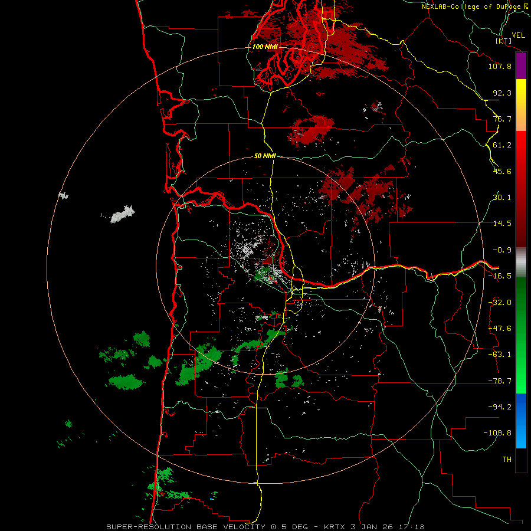Pick the red segment of the color bar
Image resolution: width=531 pixels, height=531 pixels.
pyautogui.click(x=521, y=189)
